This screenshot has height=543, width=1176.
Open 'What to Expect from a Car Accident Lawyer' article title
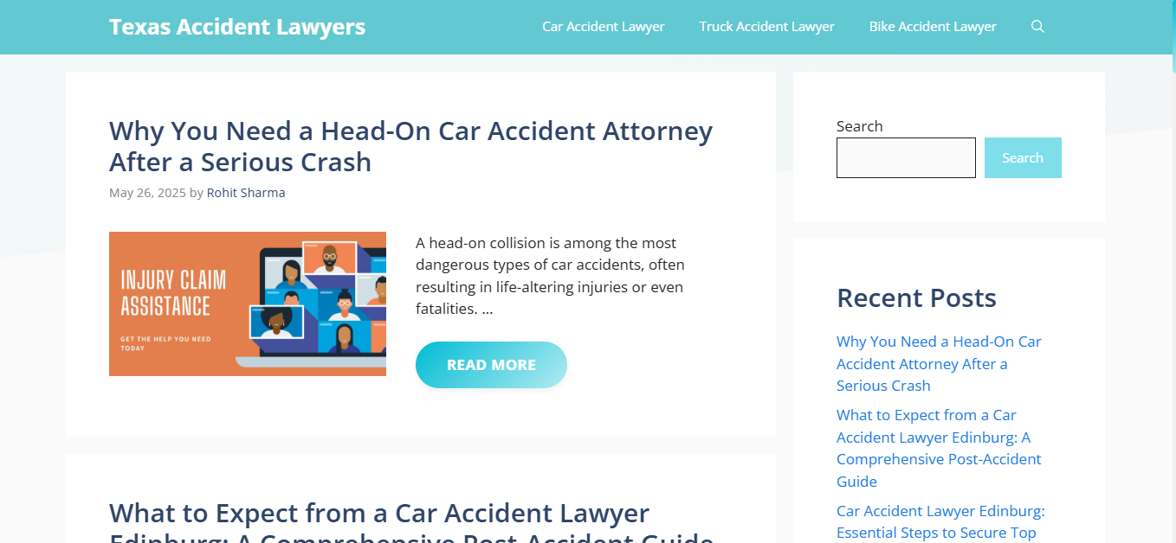pyautogui.click(x=411, y=521)
